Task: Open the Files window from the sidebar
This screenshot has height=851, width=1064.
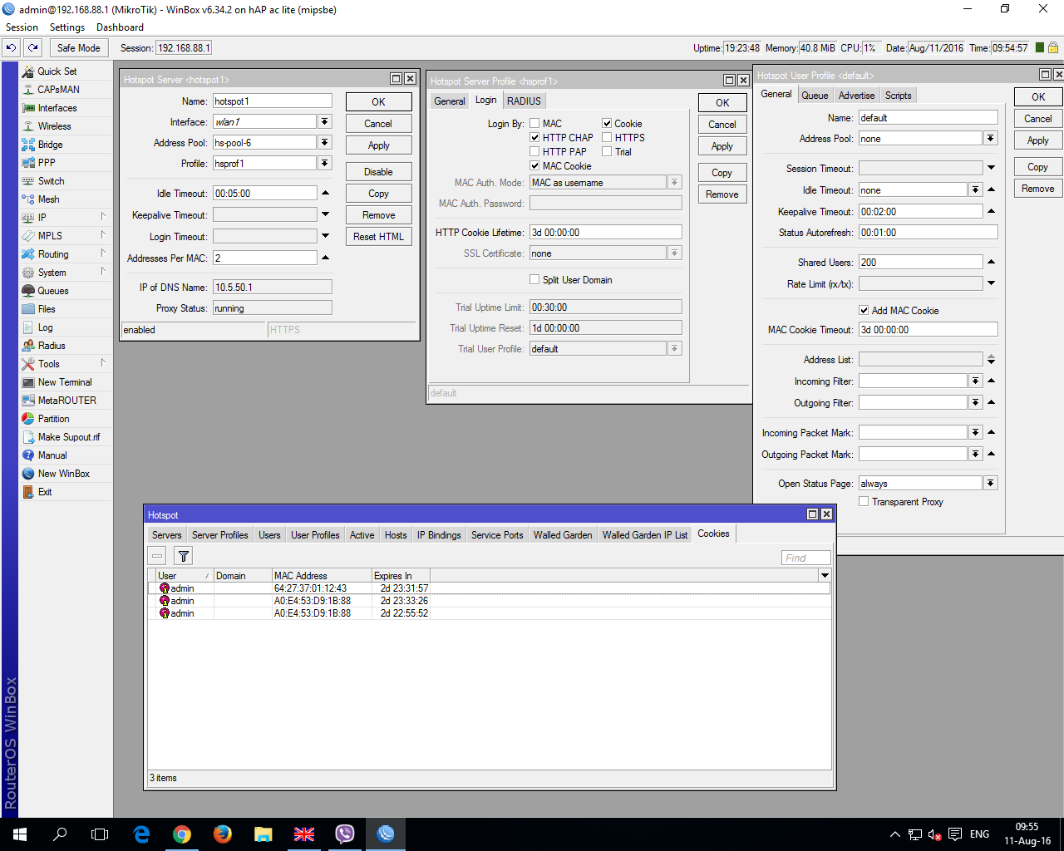Action: [x=47, y=308]
